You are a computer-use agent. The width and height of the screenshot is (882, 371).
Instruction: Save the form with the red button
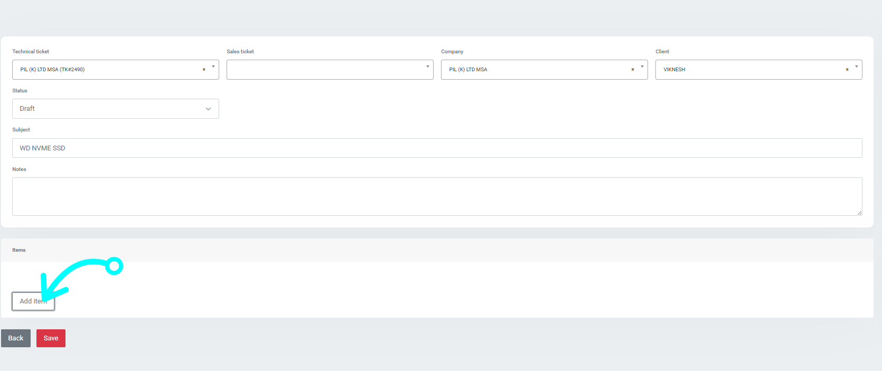[x=51, y=338]
